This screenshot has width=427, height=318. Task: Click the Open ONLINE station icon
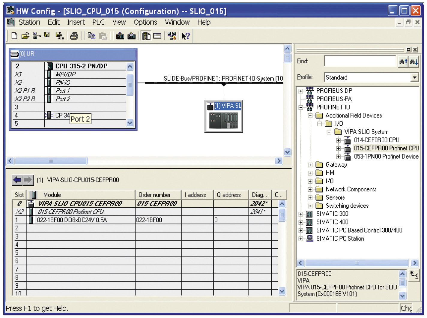point(37,36)
